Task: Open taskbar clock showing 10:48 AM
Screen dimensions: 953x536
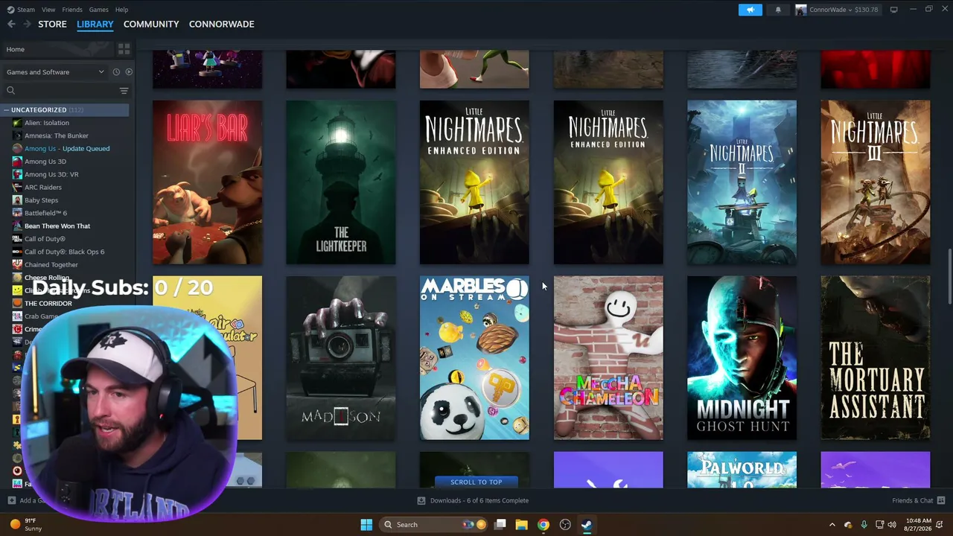Action: (919, 525)
